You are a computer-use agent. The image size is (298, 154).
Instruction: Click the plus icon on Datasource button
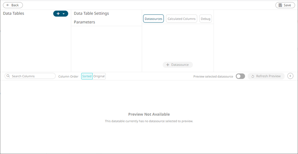coord(167,65)
